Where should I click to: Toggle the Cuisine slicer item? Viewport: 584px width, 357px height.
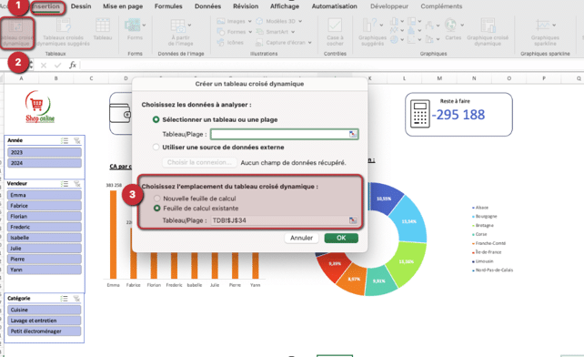[x=44, y=310]
